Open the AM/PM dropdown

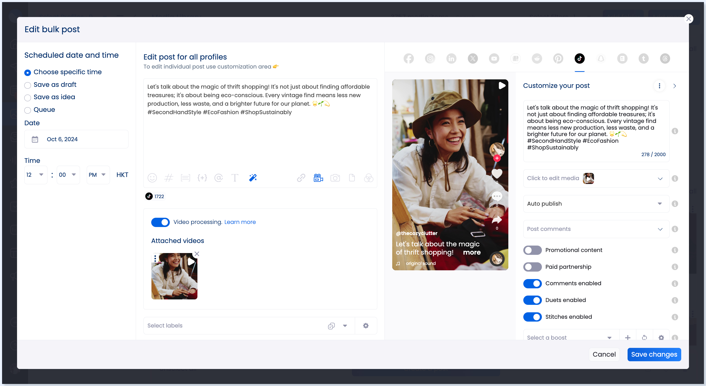pyautogui.click(x=98, y=175)
